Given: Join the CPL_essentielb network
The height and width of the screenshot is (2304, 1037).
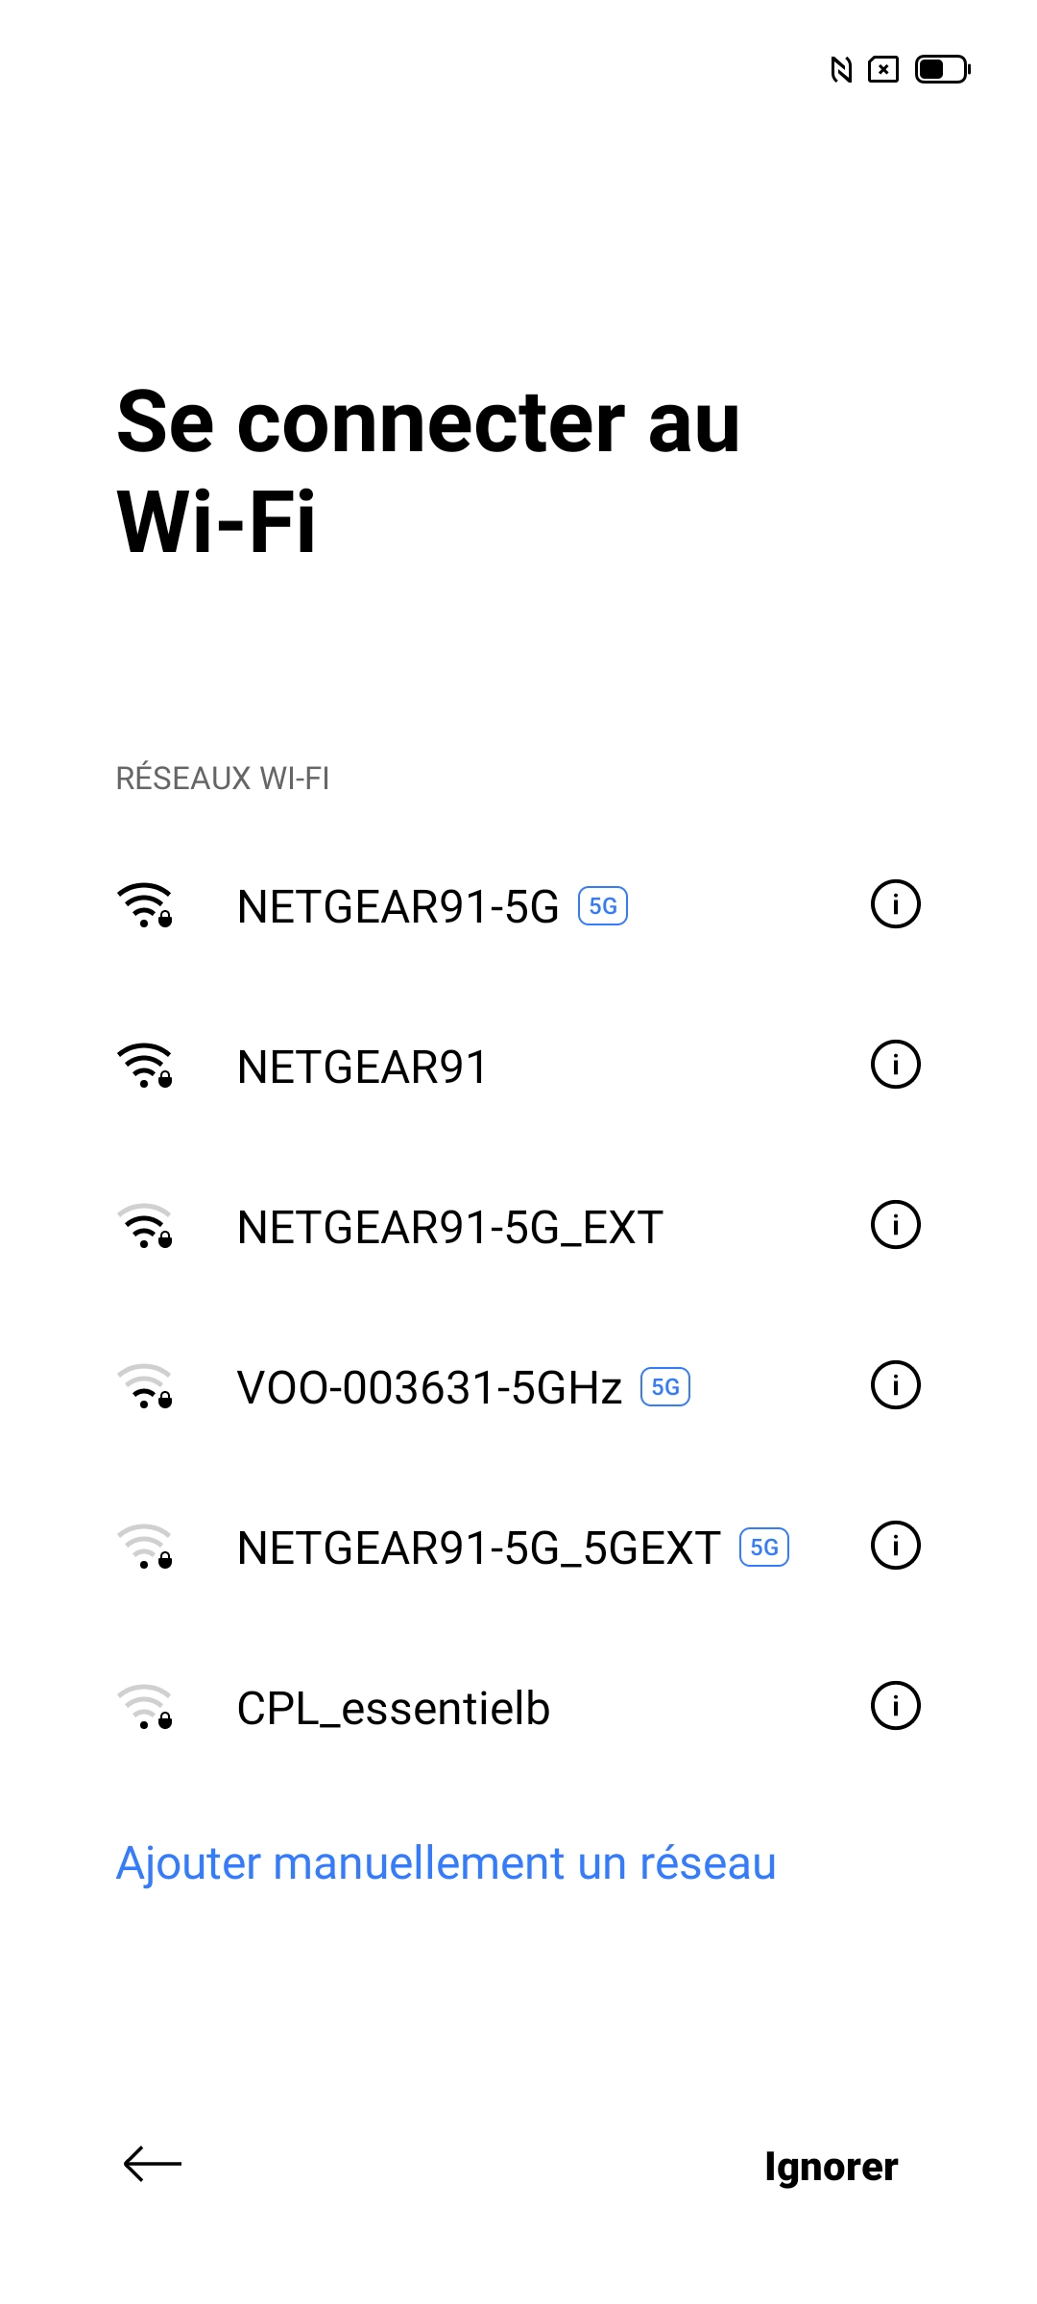Looking at the screenshot, I should pyautogui.click(x=394, y=1709).
